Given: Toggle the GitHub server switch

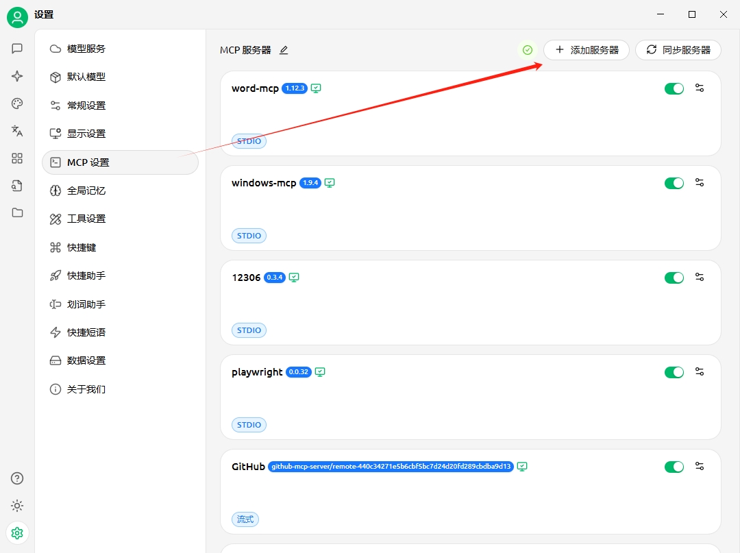Looking at the screenshot, I should tap(674, 467).
